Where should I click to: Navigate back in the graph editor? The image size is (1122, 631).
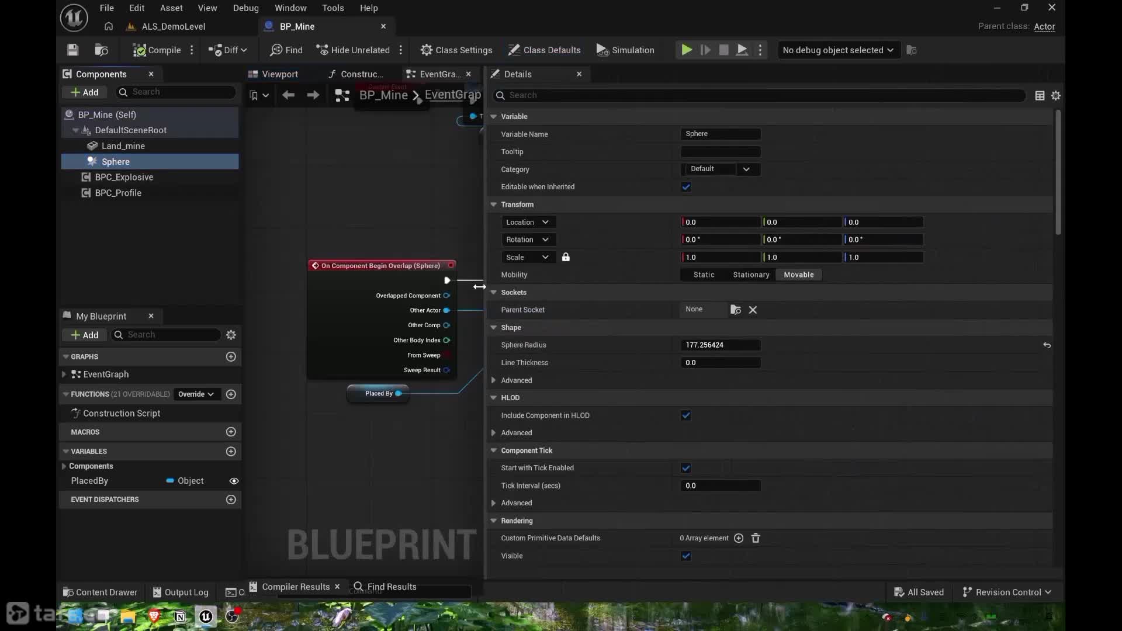tap(288, 95)
